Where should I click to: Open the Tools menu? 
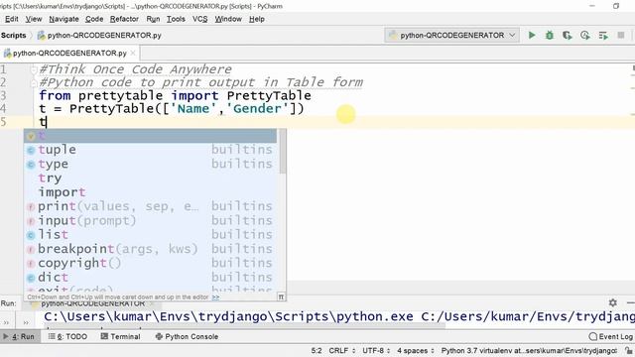coord(176,19)
